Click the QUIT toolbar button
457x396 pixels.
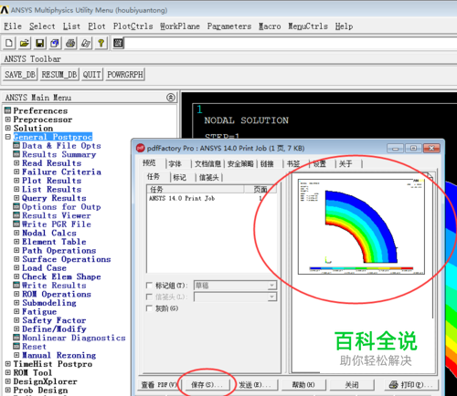[x=92, y=75]
